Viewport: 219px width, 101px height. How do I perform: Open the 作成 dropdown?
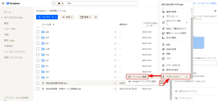click(67, 17)
